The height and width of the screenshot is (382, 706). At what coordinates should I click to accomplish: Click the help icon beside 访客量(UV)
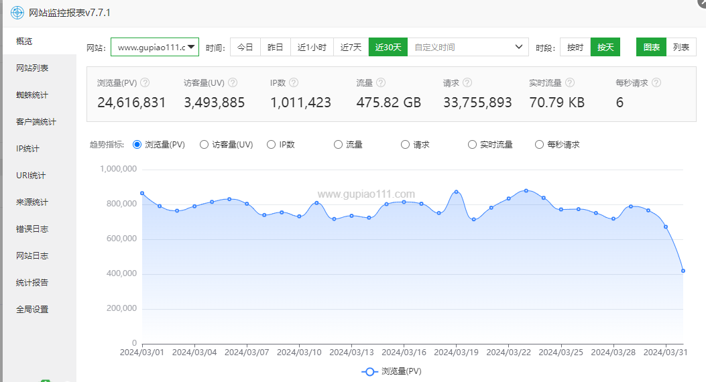(x=233, y=82)
